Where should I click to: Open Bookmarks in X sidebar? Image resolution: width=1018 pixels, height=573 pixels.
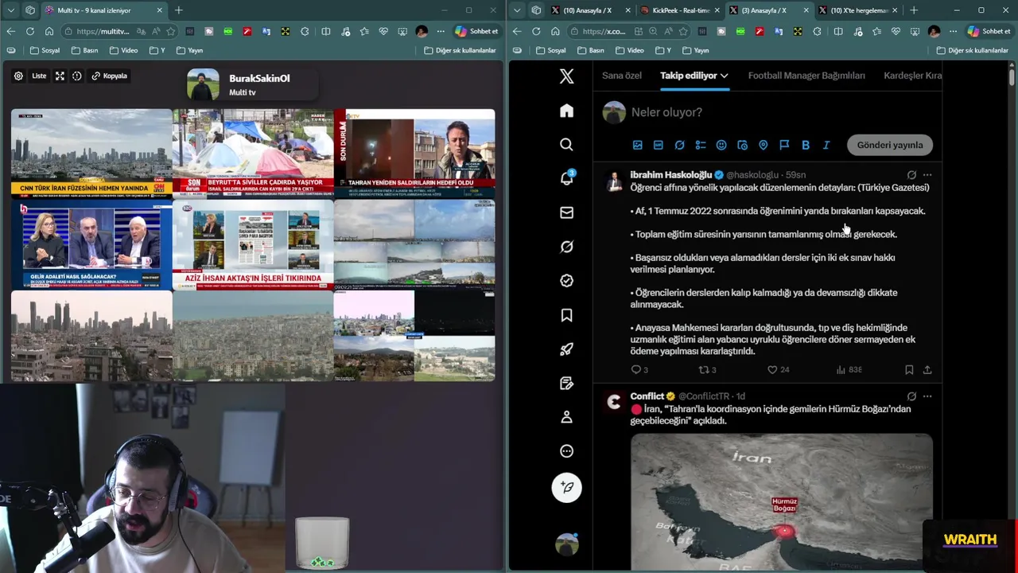tap(566, 315)
